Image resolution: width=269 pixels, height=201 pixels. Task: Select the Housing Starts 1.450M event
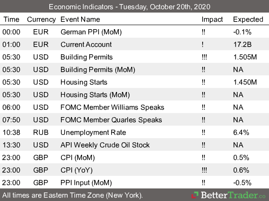[84, 82]
